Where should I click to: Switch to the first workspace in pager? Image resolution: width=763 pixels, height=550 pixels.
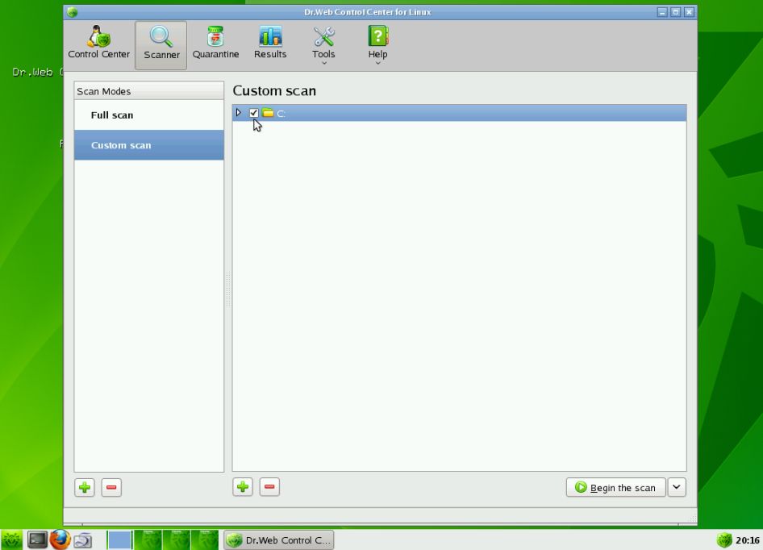click(x=119, y=540)
